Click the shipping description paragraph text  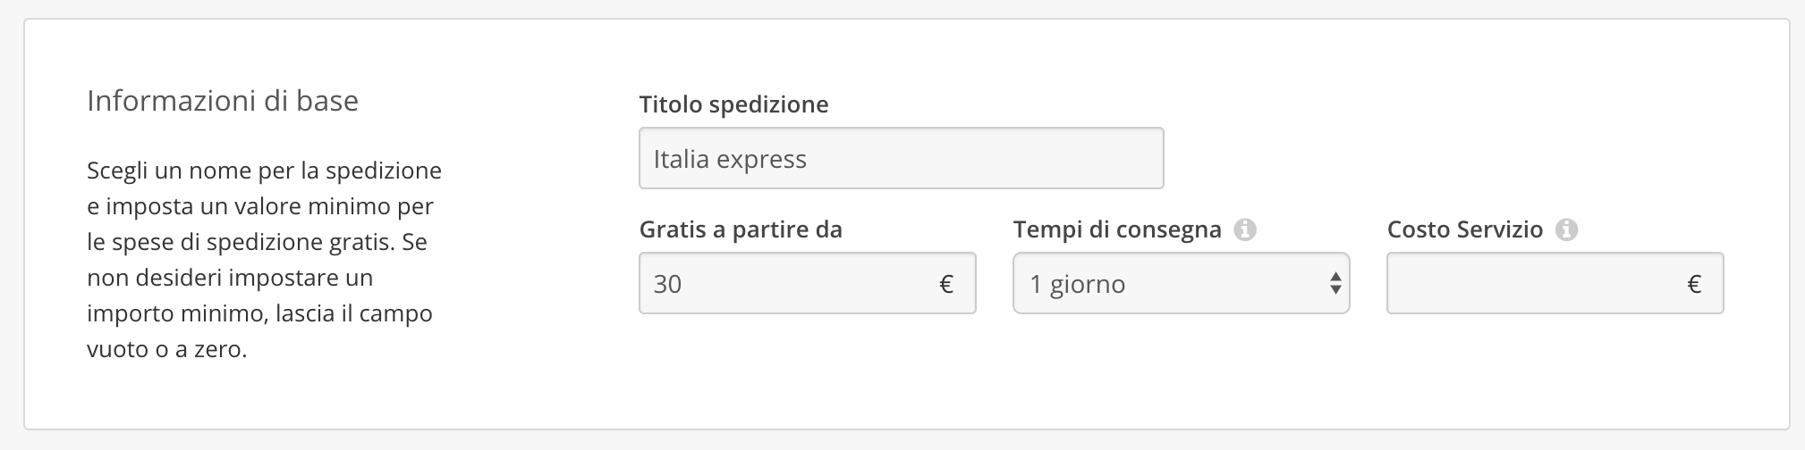(x=264, y=260)
